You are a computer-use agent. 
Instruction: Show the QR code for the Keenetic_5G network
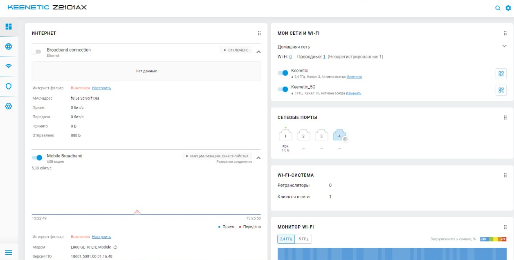[501, 90]
